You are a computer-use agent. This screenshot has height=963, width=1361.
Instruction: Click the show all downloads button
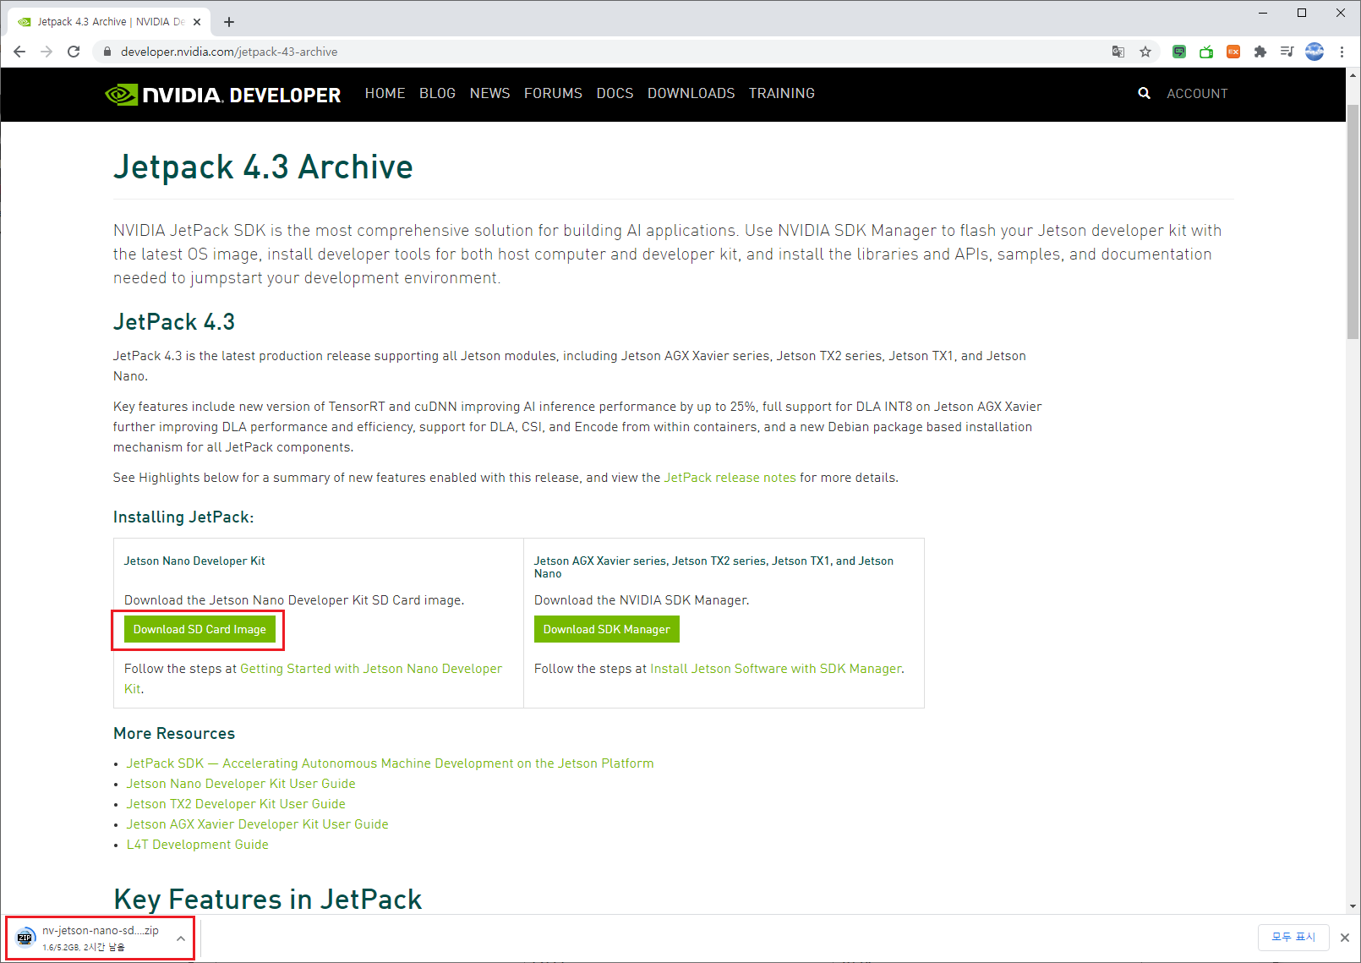(x=1293, y=937)
